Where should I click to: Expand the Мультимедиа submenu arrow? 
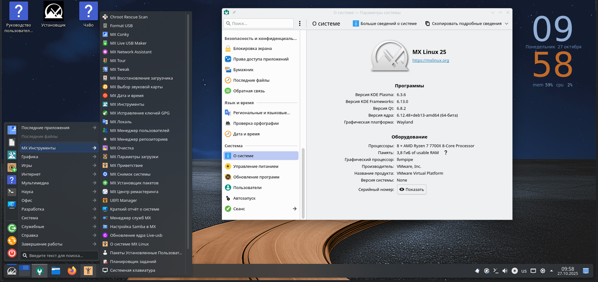[94, 183]
